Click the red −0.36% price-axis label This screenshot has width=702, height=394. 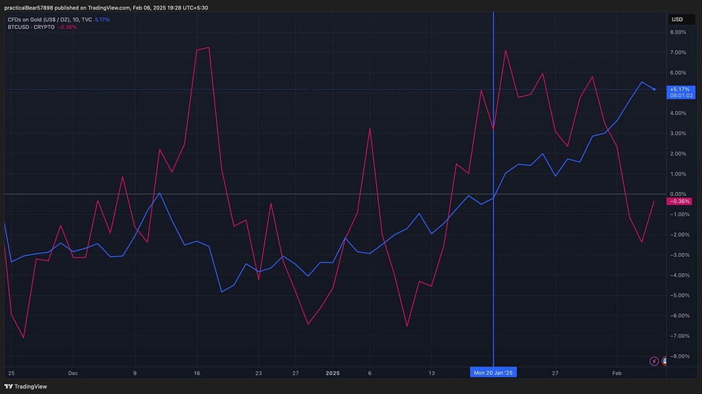tap(679, 201)
